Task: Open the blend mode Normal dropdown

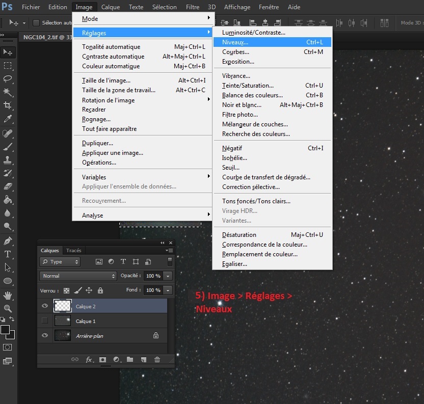Action: (78, 276)
